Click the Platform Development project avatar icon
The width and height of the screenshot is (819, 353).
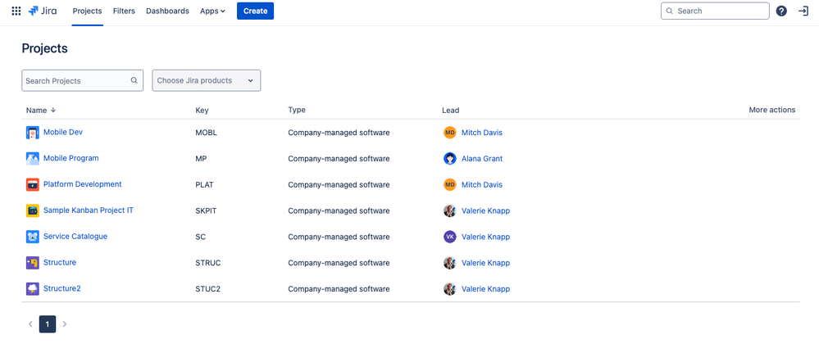[33, 185]
